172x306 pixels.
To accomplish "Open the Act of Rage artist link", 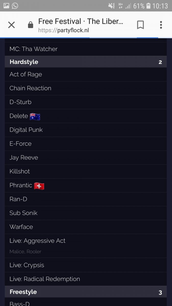I will [26, 74].
